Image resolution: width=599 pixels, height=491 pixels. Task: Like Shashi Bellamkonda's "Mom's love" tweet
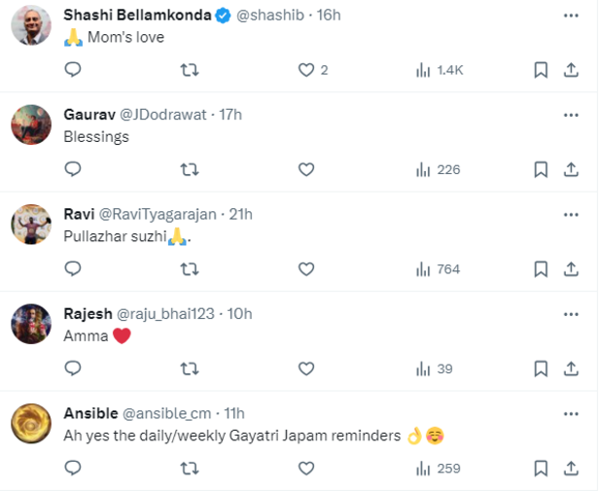tap(306, 70)
